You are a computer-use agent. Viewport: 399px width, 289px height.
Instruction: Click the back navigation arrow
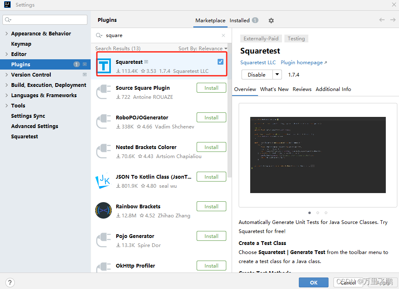pyautogui.click(x=382, y=20)
